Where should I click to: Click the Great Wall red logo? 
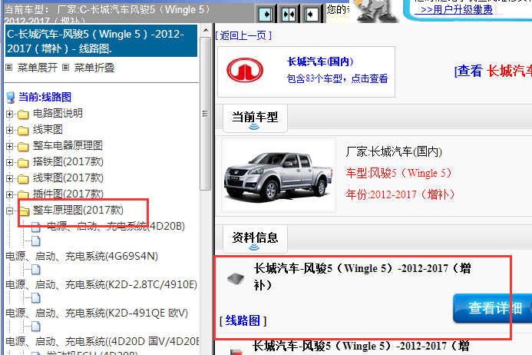point(245,71)
